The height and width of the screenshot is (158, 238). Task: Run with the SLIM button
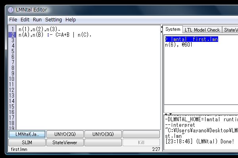27,142
